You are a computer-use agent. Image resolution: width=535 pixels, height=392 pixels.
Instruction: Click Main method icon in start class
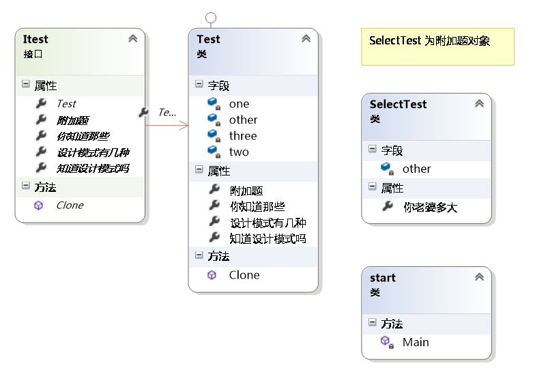click(387, 341)
